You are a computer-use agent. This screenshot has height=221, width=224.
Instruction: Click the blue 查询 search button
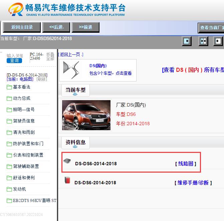(x=14, y=60)
